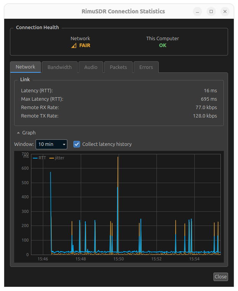Click the 15:52 time axis label

pyautogui.click(x=156, y=259)
